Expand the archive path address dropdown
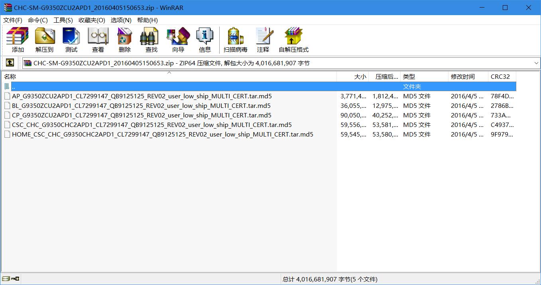This screenshot has height=285, width=541. pyautogui.click(x=536, y=63)
